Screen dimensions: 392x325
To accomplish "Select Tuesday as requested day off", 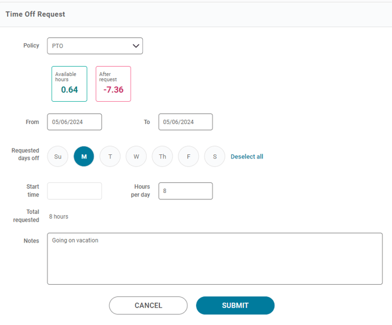I will (110, 157).
